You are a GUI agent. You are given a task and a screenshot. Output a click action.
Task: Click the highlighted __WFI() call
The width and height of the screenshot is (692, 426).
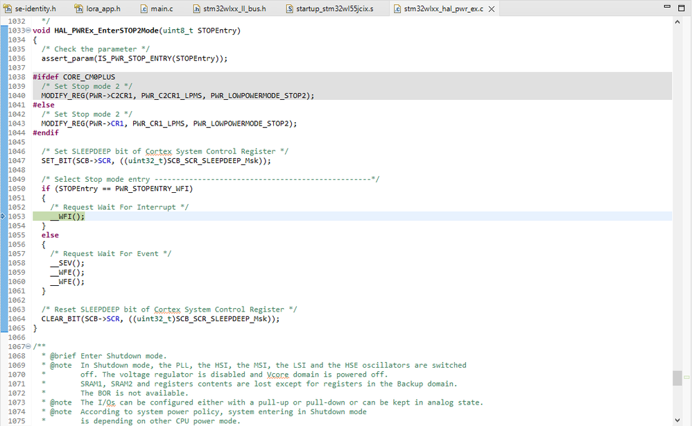[x=67, y=216]
